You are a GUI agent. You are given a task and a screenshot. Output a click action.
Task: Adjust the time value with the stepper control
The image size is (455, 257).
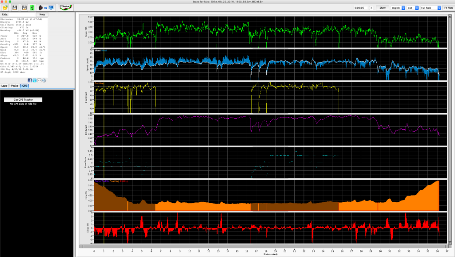(371, 8)
